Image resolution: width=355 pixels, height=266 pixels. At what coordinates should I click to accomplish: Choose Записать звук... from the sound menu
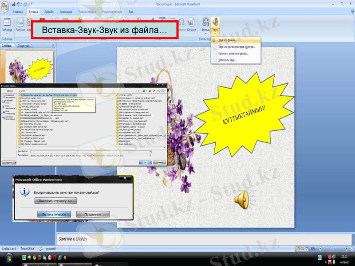tap(227, 60)
